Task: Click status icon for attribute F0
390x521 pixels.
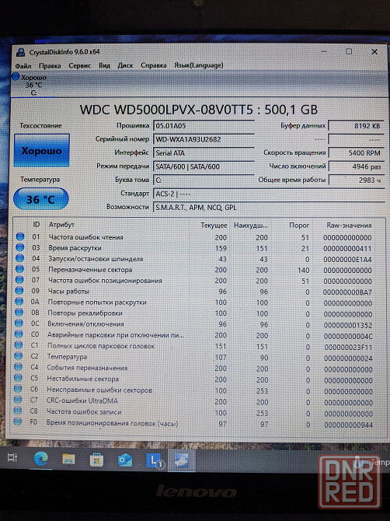Action: pos(18,422)
